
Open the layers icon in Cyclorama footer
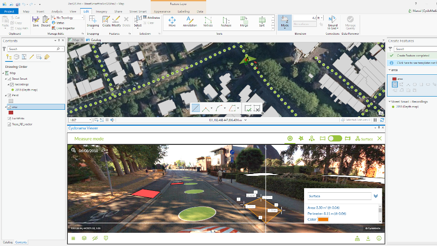[x=84, y=238]
